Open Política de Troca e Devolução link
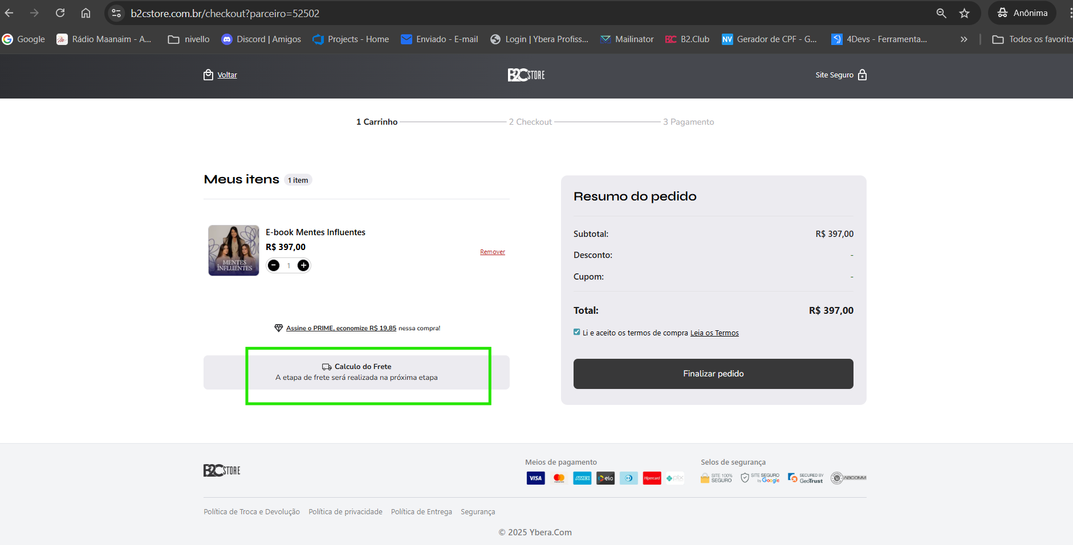The height and width of the screenshot is (545, 1073). (x=251, y=512)
